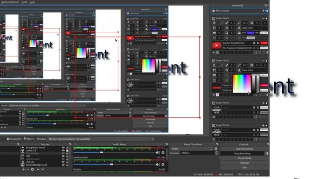Open source Filters
The width and height of the screenshot is (318, 179).
[x=29, y=139]
